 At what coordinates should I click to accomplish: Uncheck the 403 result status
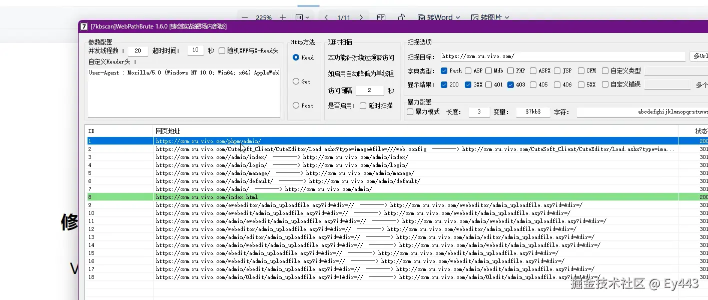(x=511, y=84)
